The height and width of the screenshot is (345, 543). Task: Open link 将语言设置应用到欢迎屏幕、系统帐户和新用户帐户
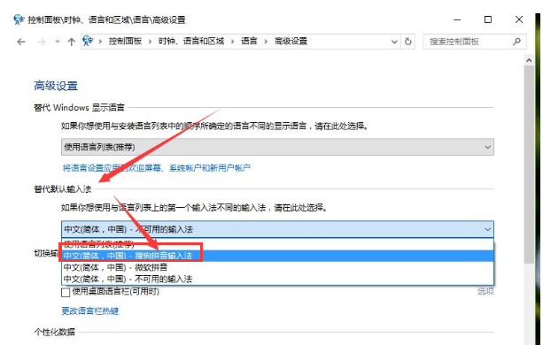click(156, 168)
